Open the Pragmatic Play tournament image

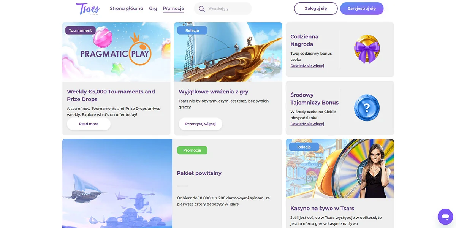(116, 52)
